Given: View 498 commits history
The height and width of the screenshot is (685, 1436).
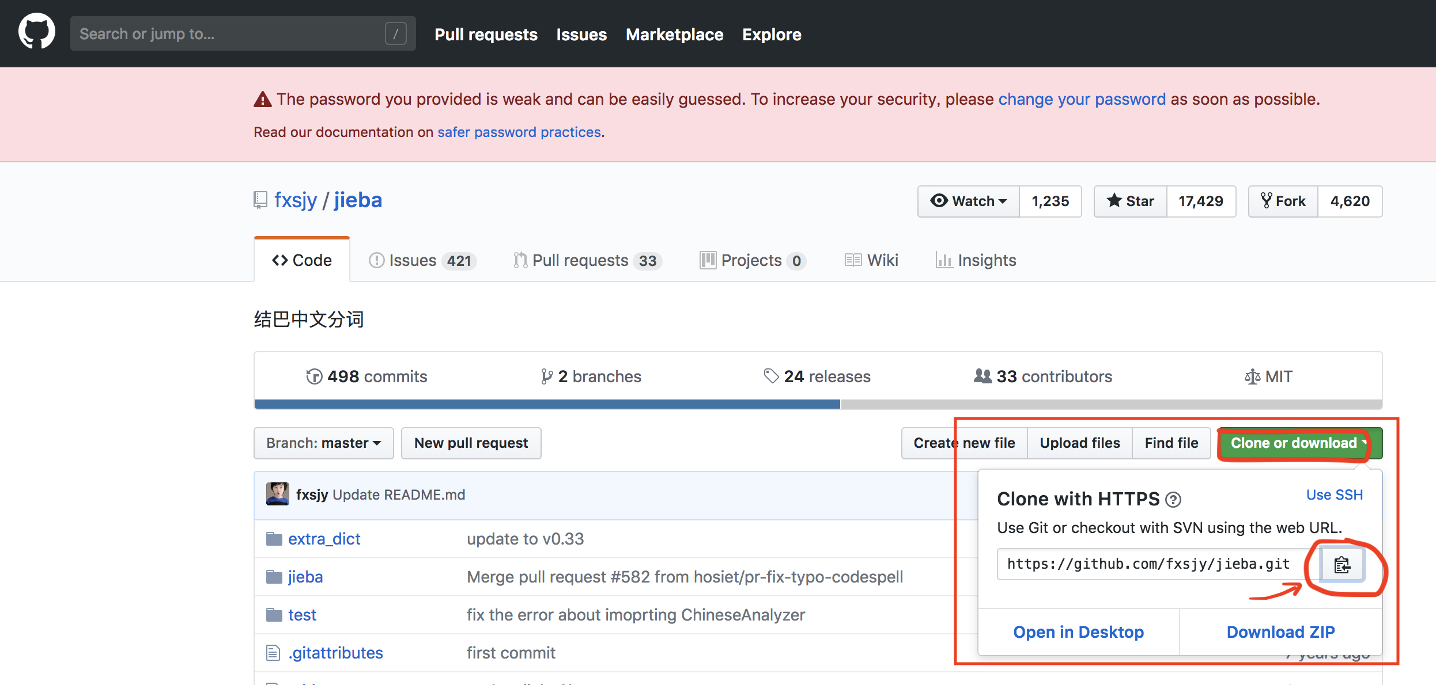Looking at the screenshot, I should [x=366, y=376].
